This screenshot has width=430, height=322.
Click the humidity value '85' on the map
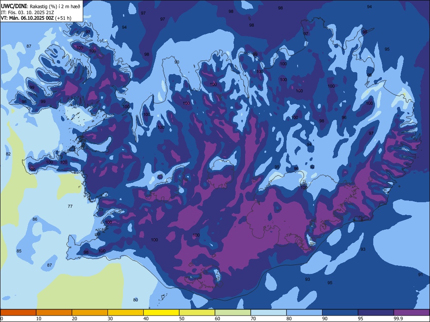tap(19, 251)
